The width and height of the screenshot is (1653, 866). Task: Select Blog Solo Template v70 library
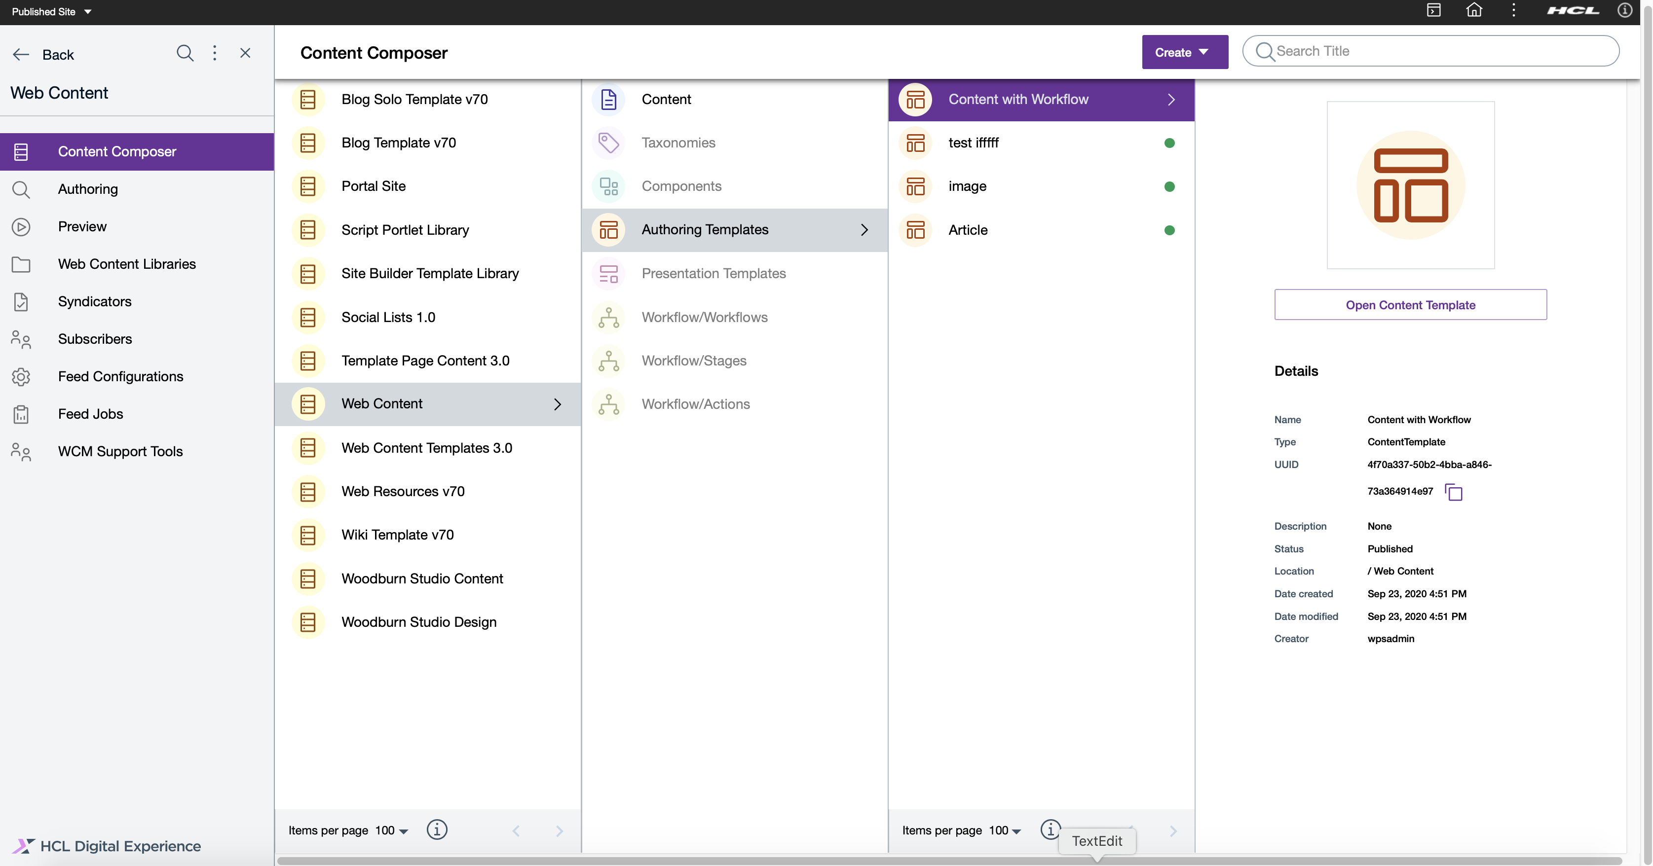pos(428,100)
